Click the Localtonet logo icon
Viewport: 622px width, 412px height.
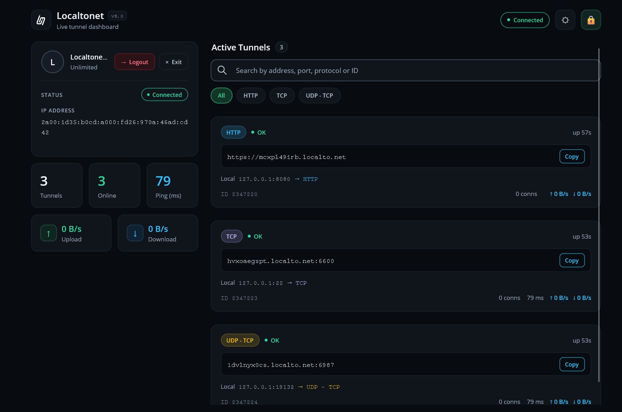(41, 20)
